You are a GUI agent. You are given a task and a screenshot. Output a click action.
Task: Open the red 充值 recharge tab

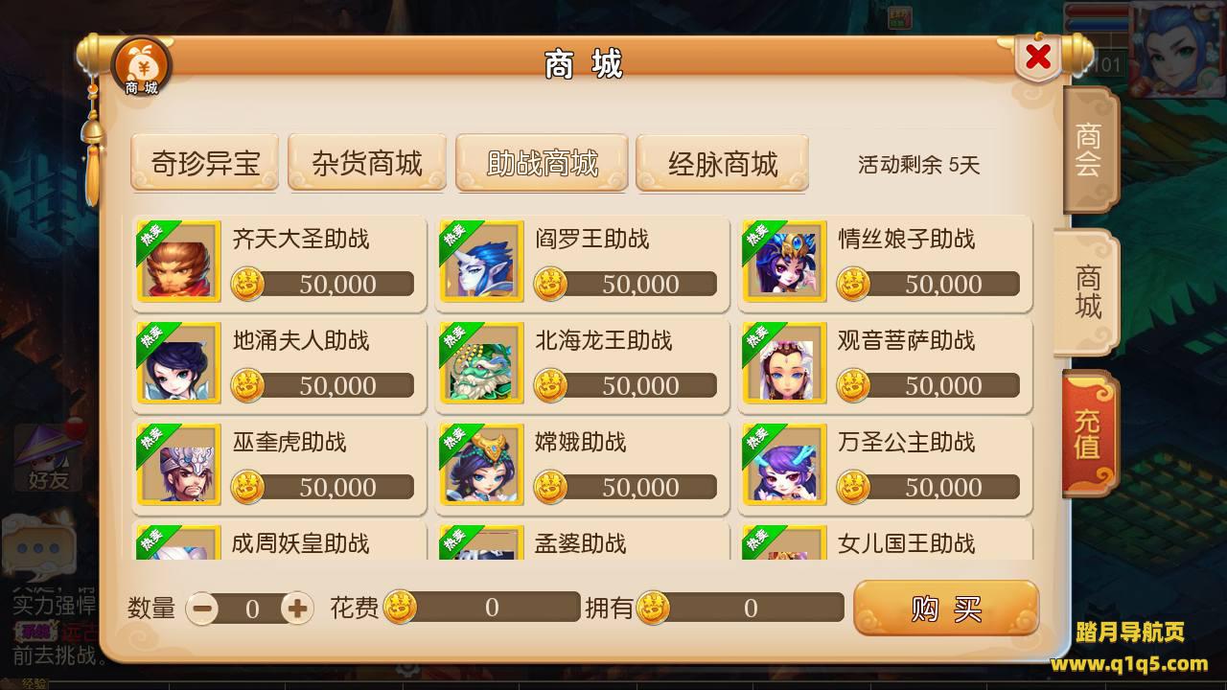(x=1090, y=434)
